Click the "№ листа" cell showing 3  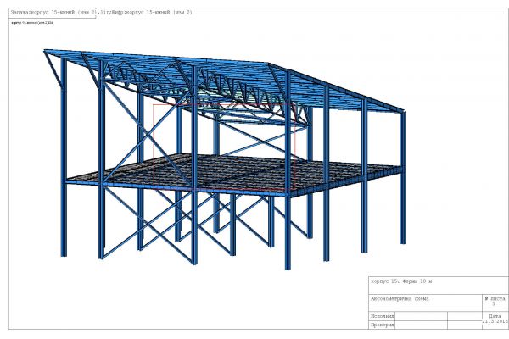tap(495, 302)
